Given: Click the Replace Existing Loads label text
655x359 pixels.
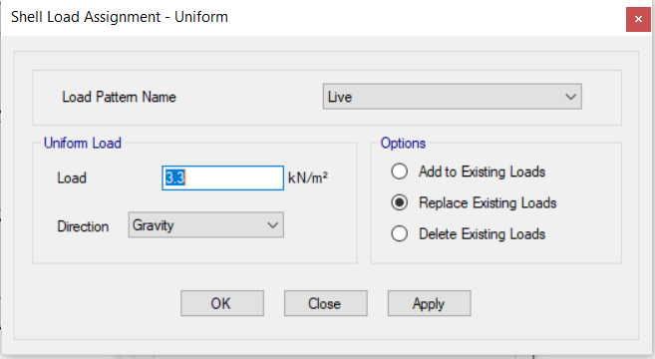Looking at the screenshot, I should (x=488, y=203).
